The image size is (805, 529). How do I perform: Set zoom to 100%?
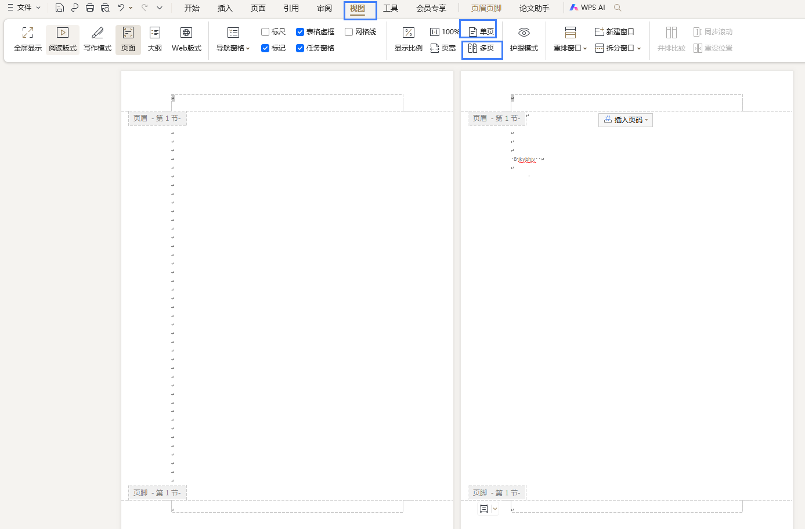click(x=445, y=32)
